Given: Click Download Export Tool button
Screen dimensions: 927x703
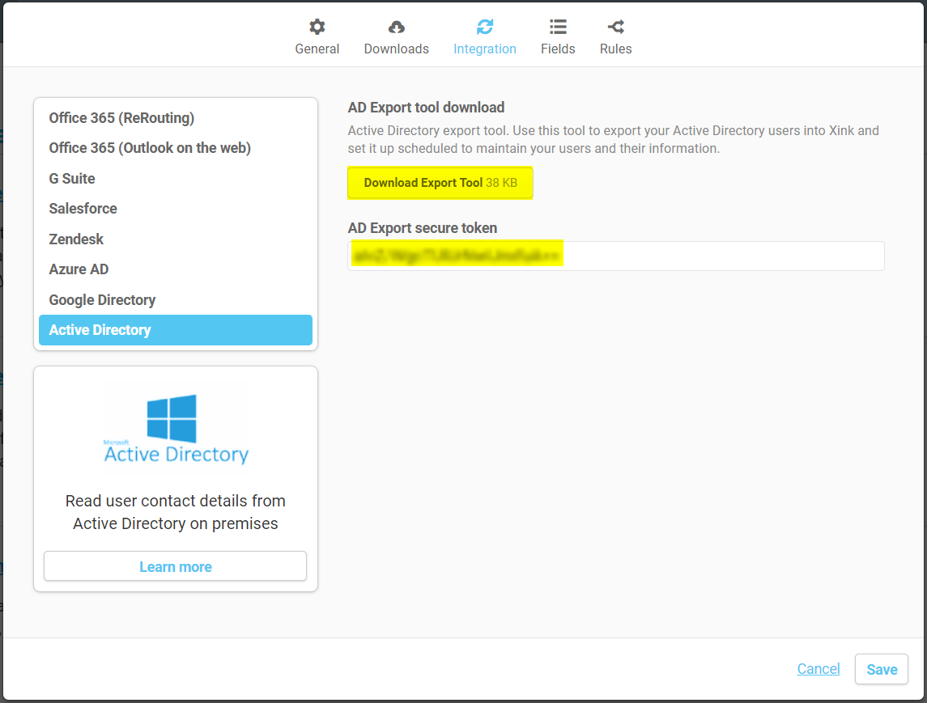Looking at the screenshot, I should coord(440,183).
